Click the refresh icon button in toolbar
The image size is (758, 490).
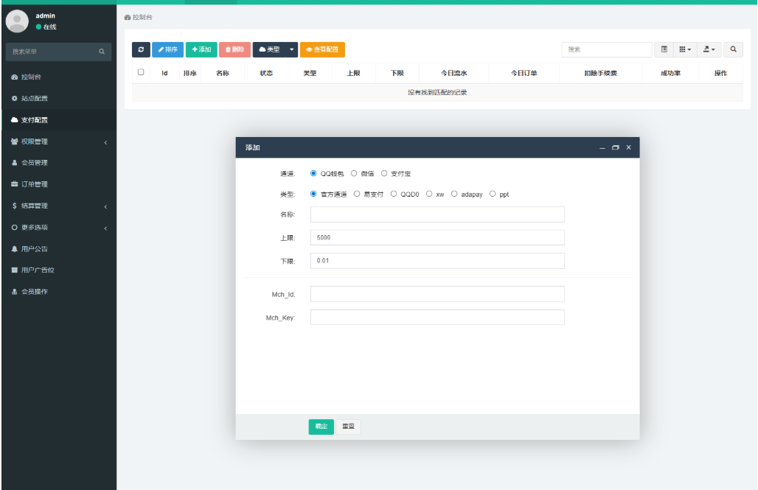tap(141, 49)
